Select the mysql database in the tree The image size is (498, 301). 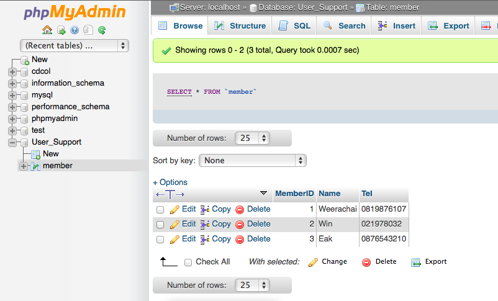42,95
